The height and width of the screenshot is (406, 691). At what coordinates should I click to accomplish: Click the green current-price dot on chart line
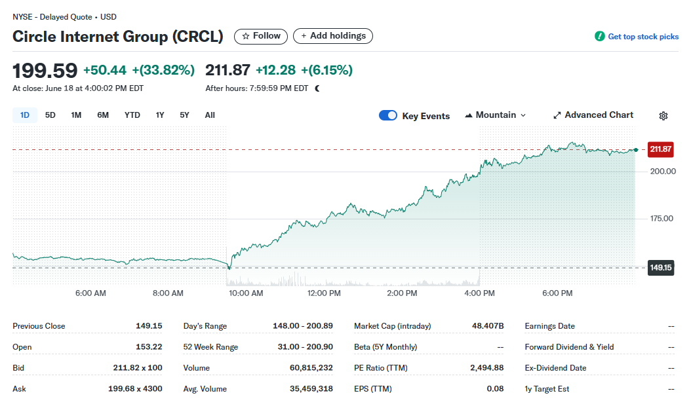636,150
